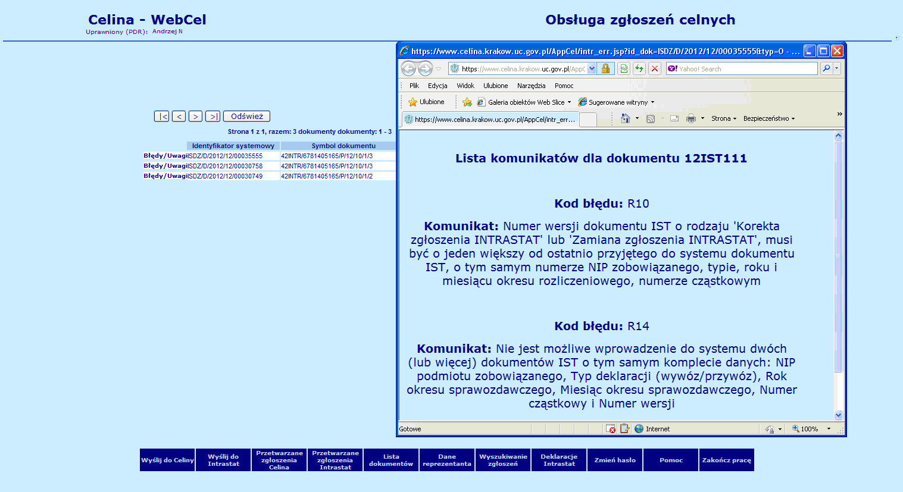Click the Home page icon
Screen dimensions: 903x492
[x=625, y=118]
